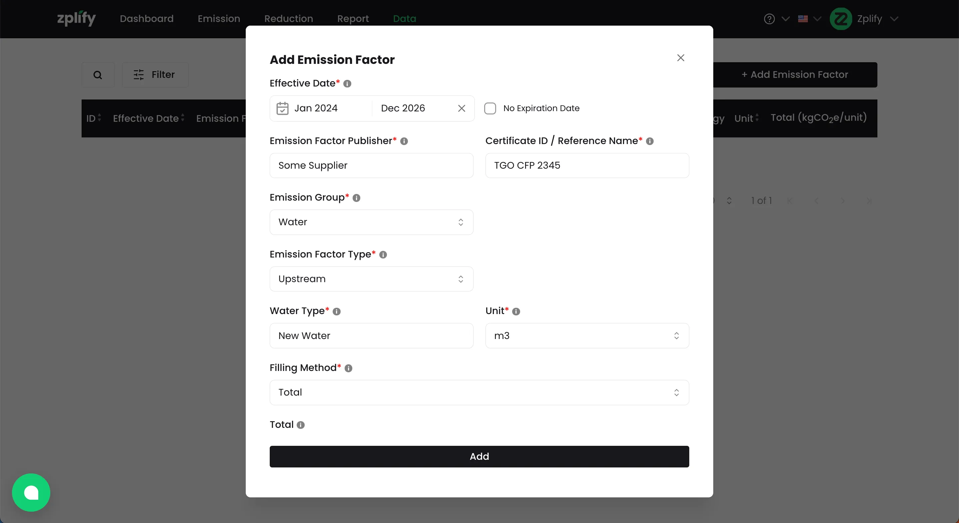Click the Water Type text field
Viewport: 959px width, 523px height.
[x=371, y=335]
